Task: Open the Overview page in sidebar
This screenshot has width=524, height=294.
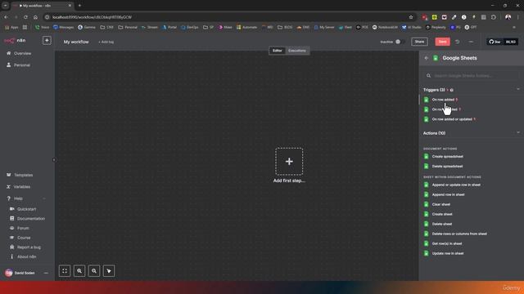Action: (x=19, y=53)
